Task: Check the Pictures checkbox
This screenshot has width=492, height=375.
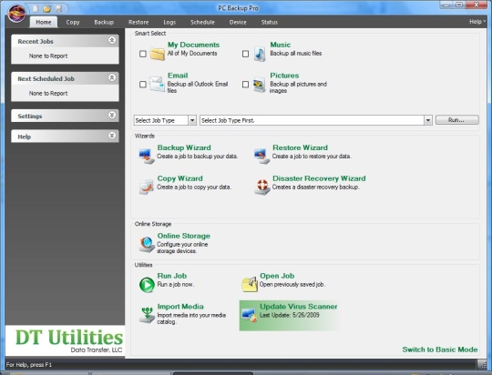Action: click(245, 85)
